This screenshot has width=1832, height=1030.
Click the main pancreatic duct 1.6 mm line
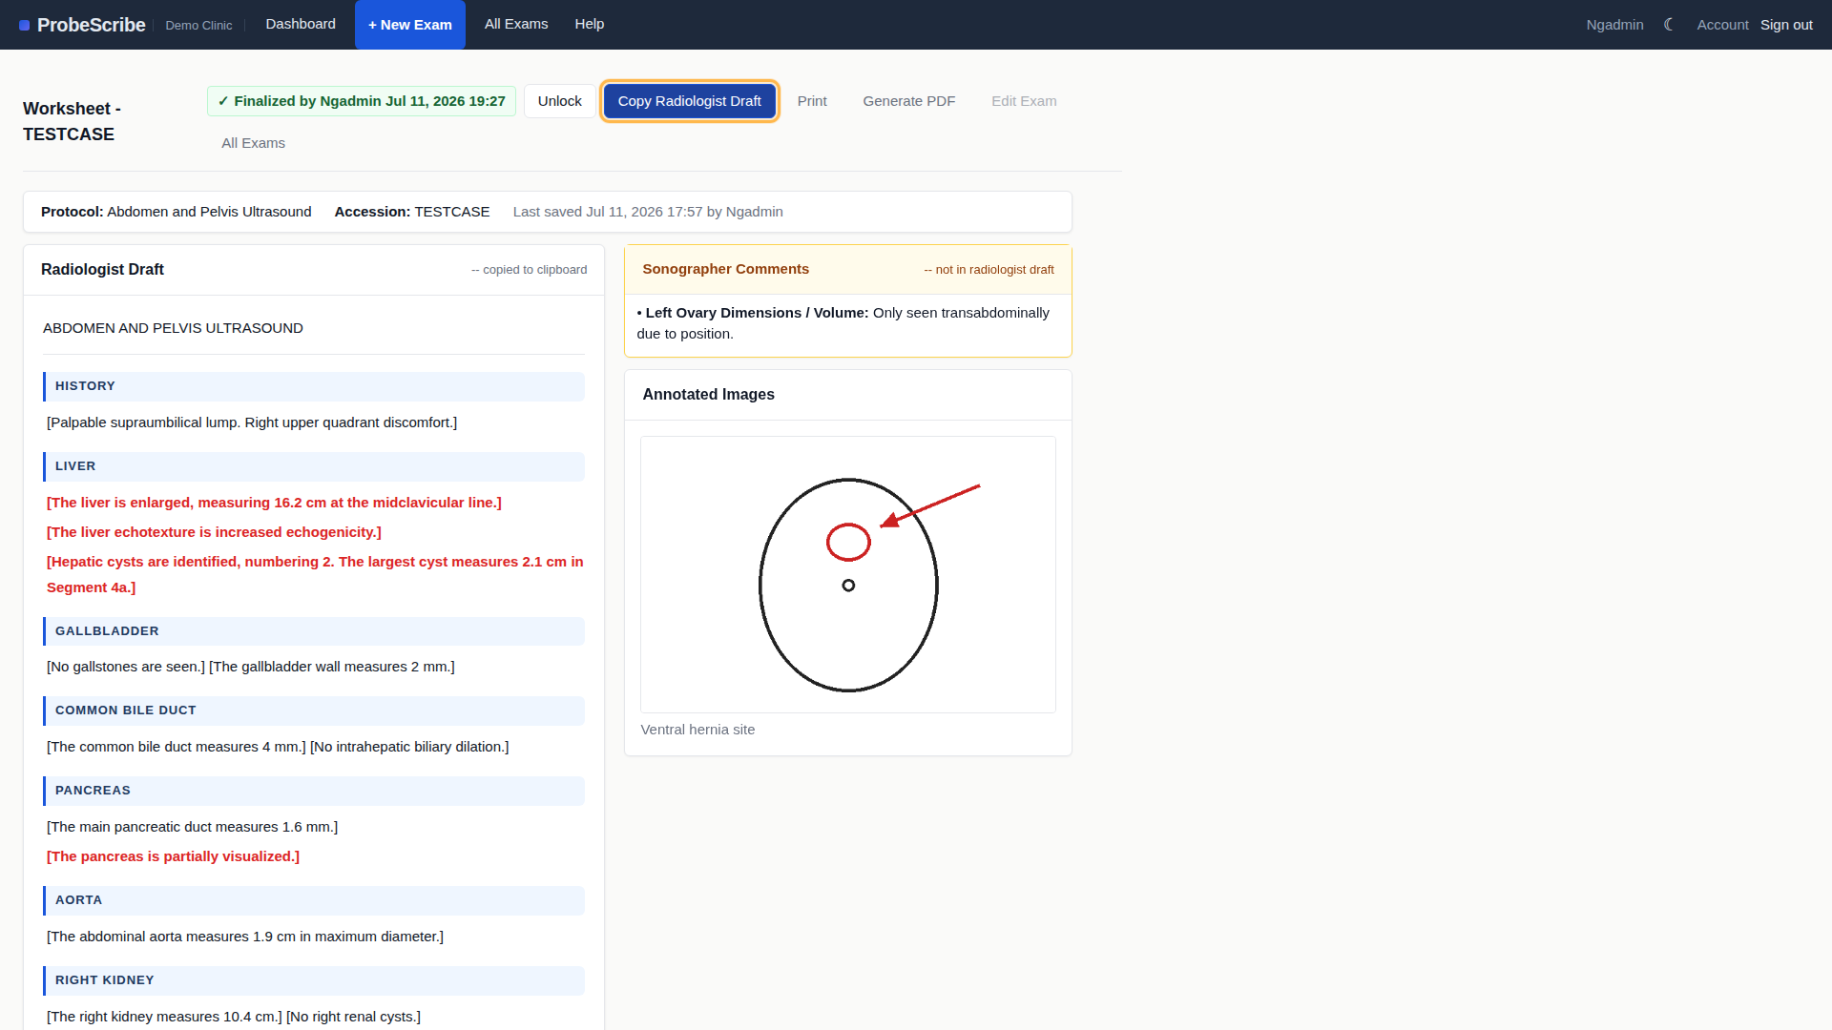(192, 827)
